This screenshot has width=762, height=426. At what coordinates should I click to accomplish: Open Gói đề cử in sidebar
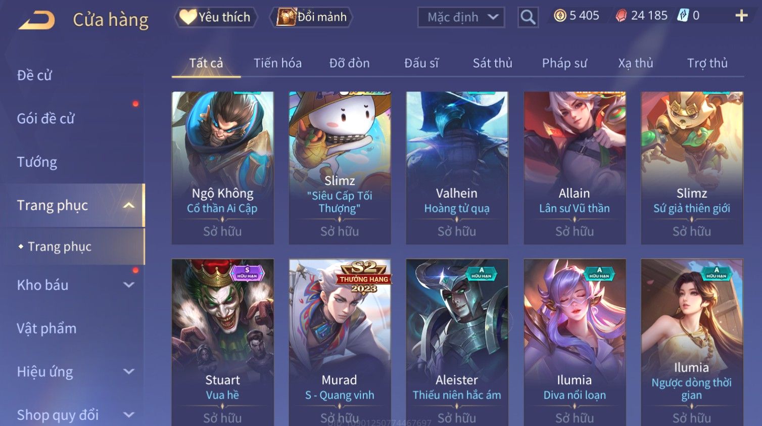coord(46,118)
